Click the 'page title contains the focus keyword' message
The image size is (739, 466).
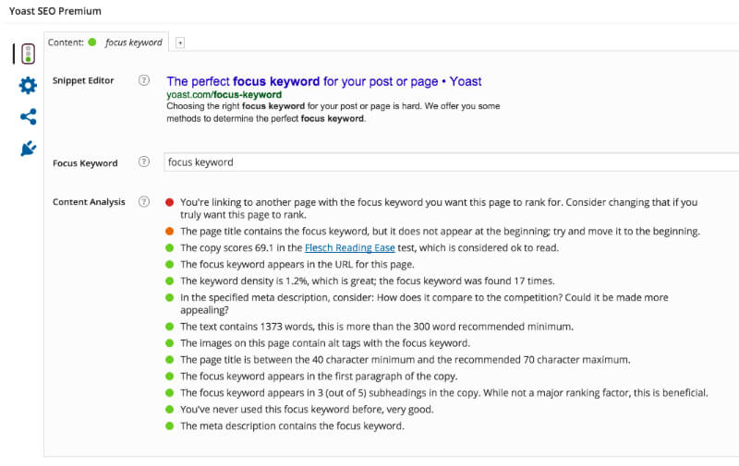(x=440, y=231)
